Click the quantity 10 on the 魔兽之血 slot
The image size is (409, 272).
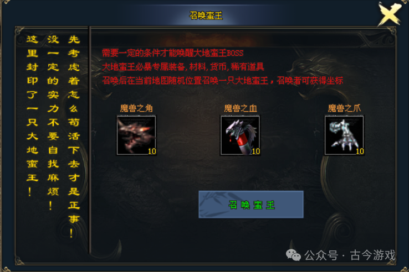coord(256,151)
